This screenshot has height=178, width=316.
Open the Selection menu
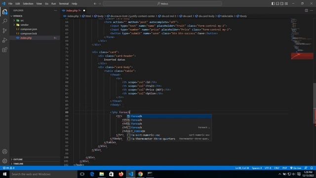[28, 3]
